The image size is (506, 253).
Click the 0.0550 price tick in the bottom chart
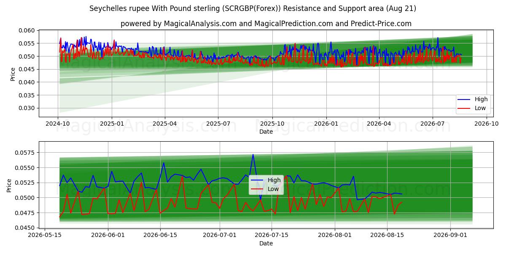25,168
